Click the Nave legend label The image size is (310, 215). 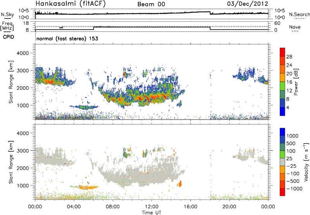(295, 27)
